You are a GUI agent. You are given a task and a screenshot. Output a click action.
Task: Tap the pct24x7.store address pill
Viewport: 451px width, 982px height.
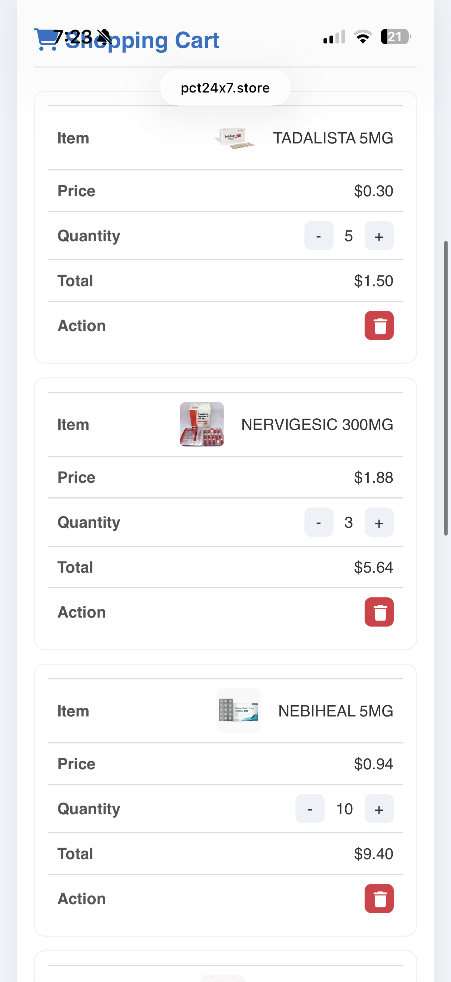(225, 88)
